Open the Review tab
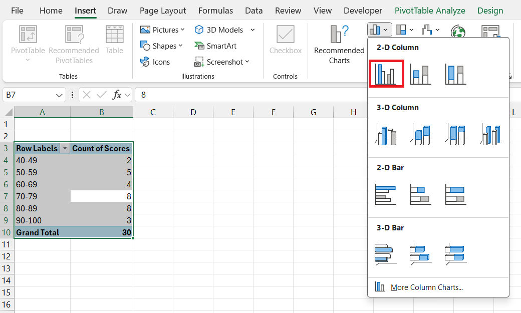 point(288,11)
